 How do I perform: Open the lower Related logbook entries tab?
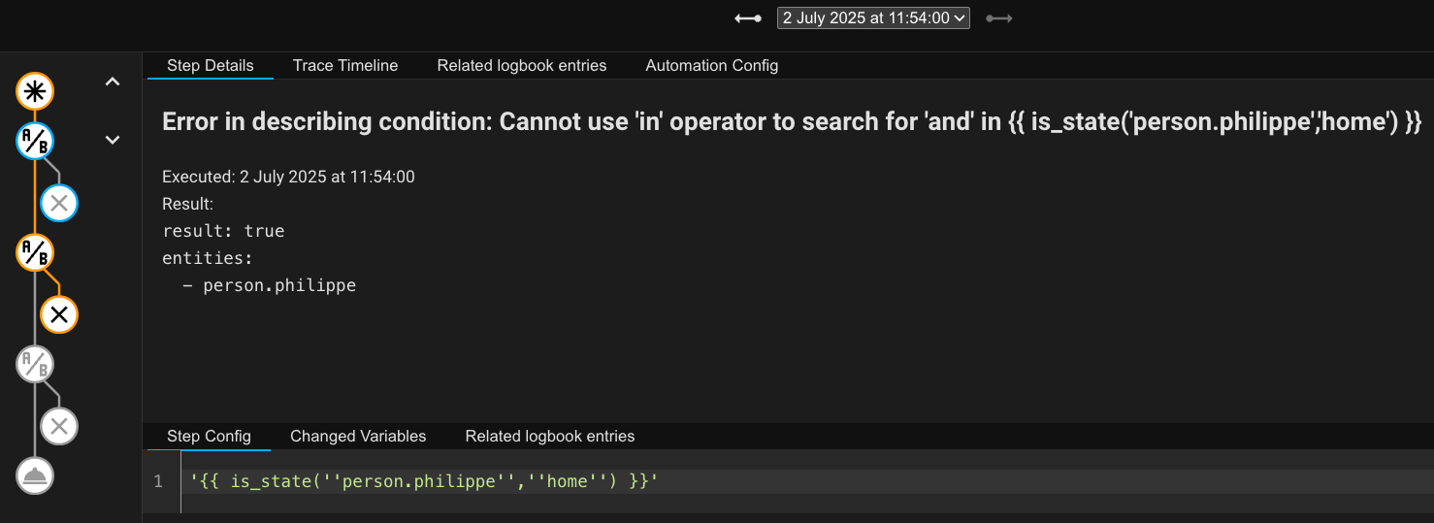550,436
